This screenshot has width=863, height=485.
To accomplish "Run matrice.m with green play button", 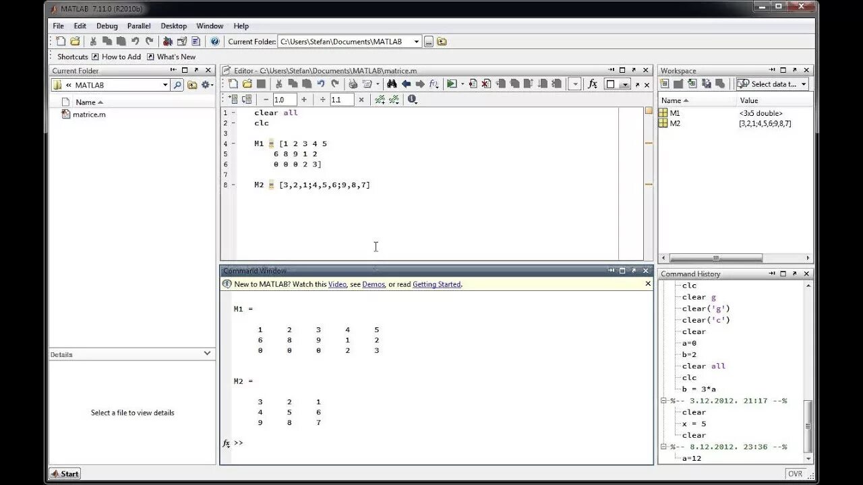I will tap(452, 84).
